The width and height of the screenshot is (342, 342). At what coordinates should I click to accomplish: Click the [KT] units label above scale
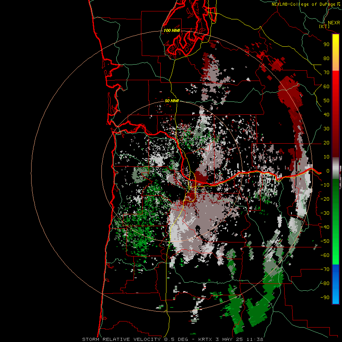(325, 26)
